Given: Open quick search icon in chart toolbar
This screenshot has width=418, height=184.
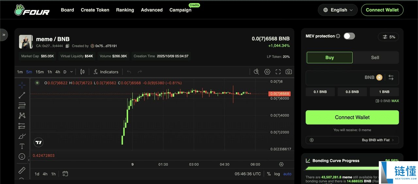Looking at the screenshot, I should coord(256,72).
